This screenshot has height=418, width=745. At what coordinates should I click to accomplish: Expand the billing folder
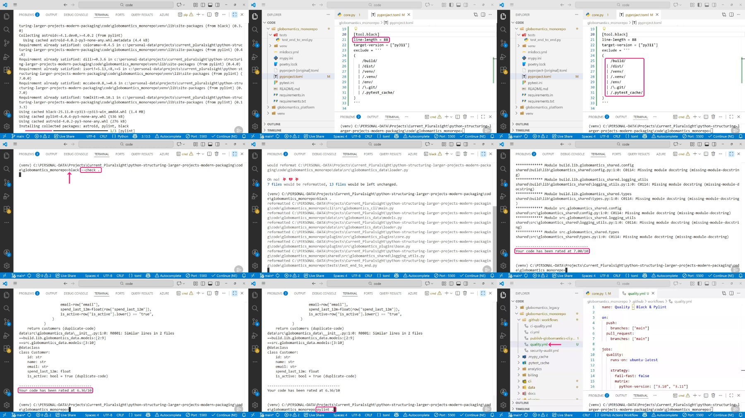click(x=533, y=375)
